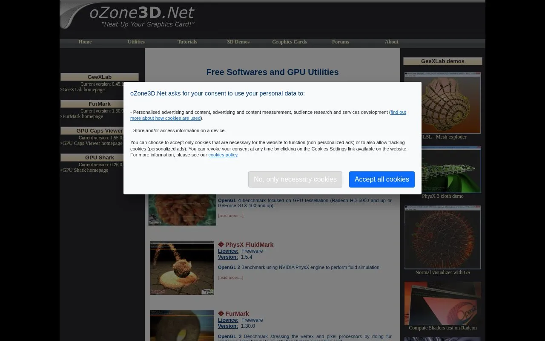Viewport: 545px width, 341px height.
Task: Click Accept all cookies button
Action: point(382,179)
